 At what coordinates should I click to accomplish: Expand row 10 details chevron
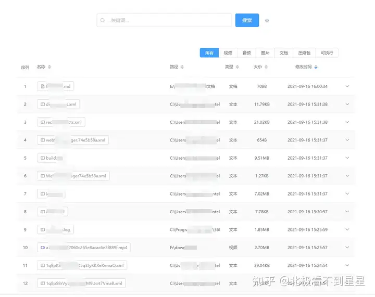(347, 248)
